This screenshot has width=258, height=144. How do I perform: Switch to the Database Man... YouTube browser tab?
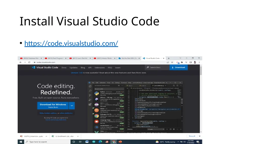pyautogui.click(x=31, y=58)
